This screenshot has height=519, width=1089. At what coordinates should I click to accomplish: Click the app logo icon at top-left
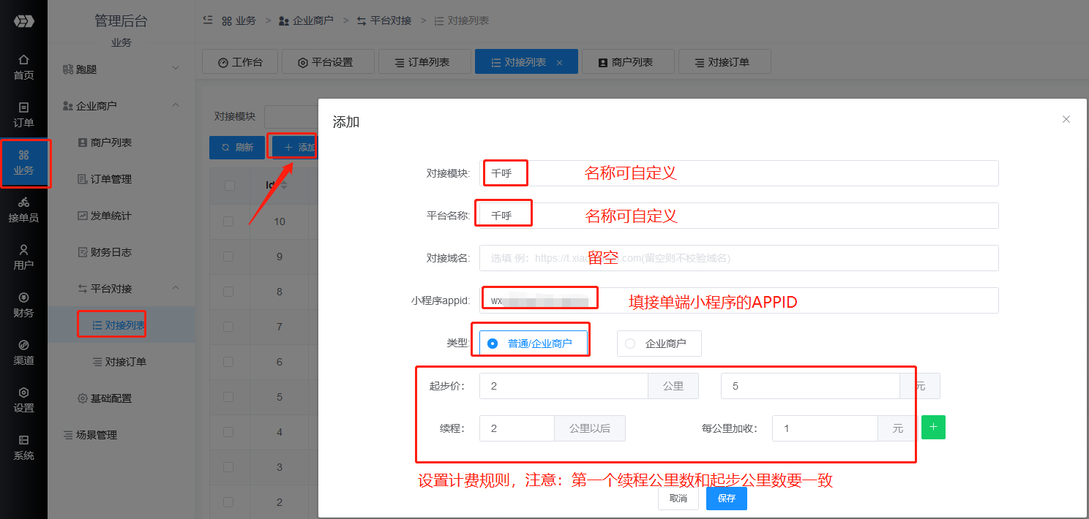point(23,21)
